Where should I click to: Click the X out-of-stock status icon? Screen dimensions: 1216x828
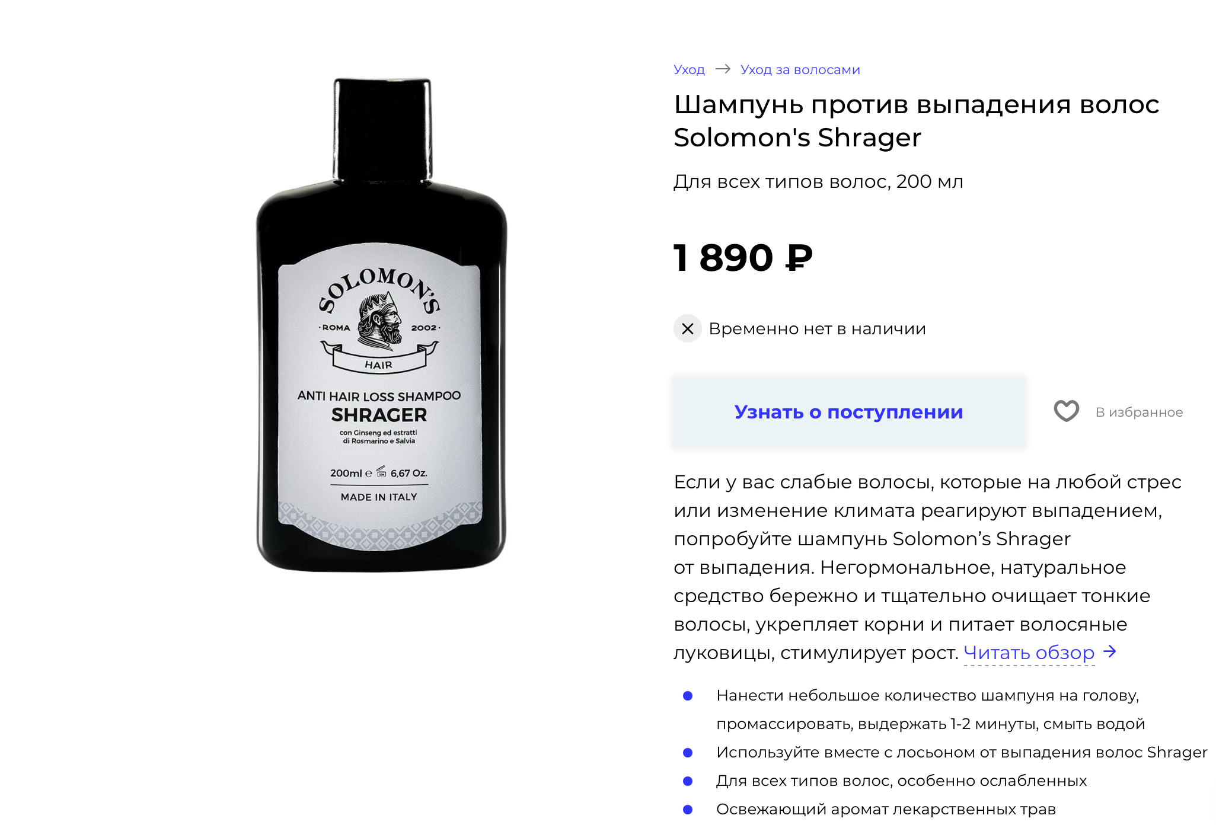(x=688, y=328)
